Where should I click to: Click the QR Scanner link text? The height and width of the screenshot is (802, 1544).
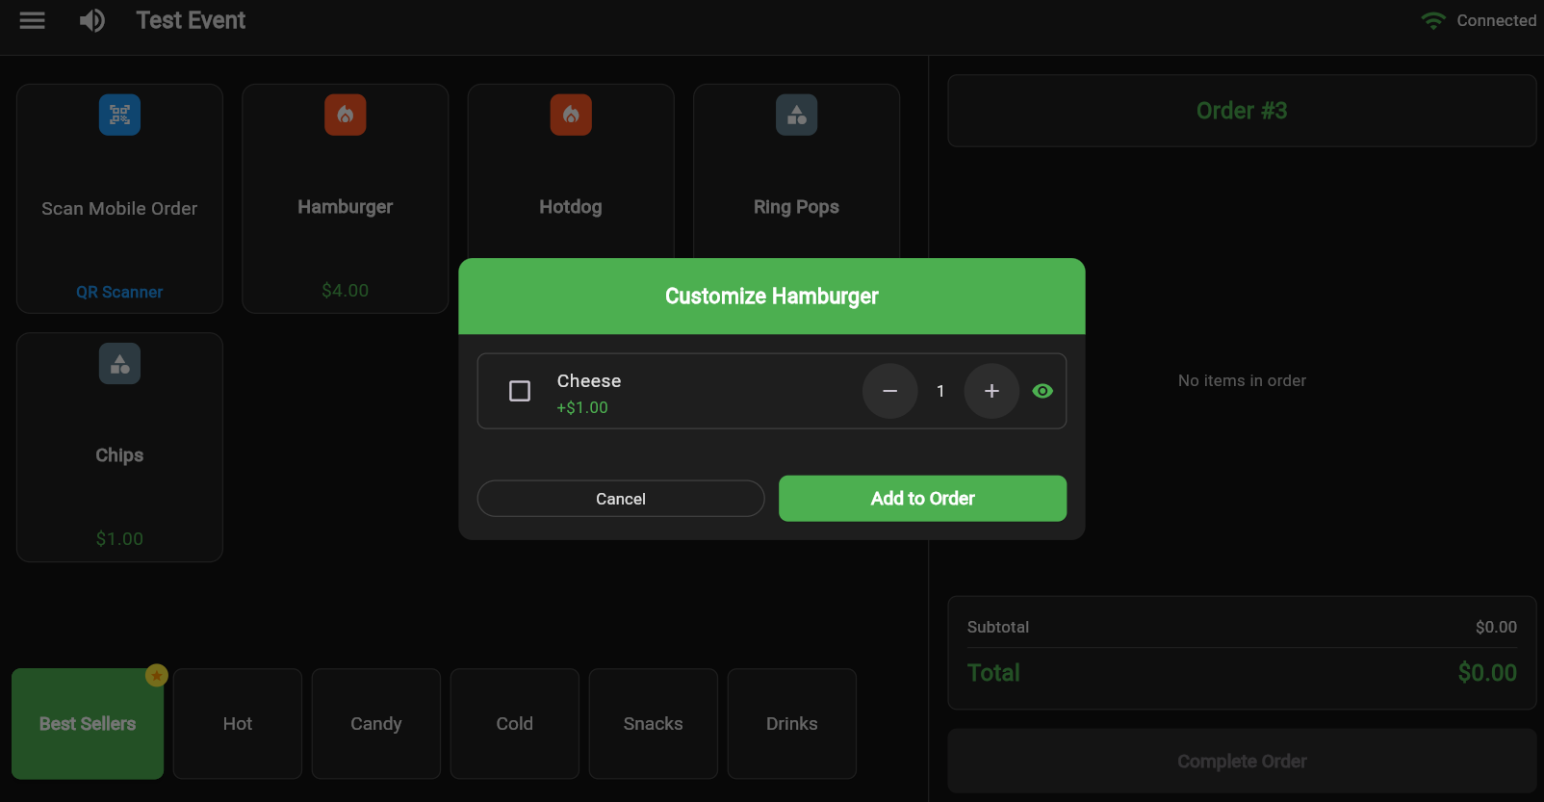(x=119, y=292)
